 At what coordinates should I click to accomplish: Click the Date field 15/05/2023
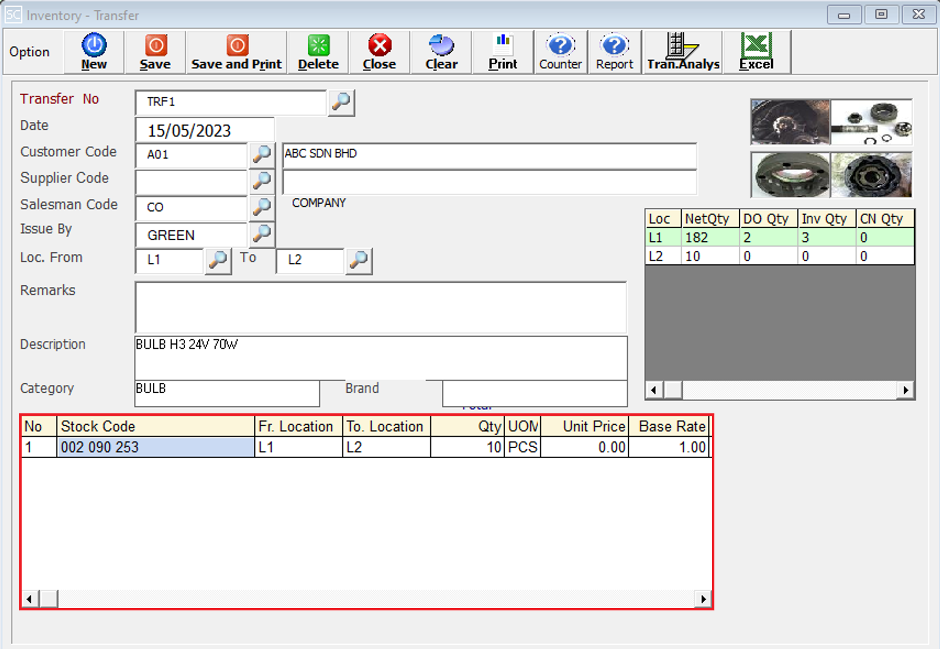[x=204, y=130]
